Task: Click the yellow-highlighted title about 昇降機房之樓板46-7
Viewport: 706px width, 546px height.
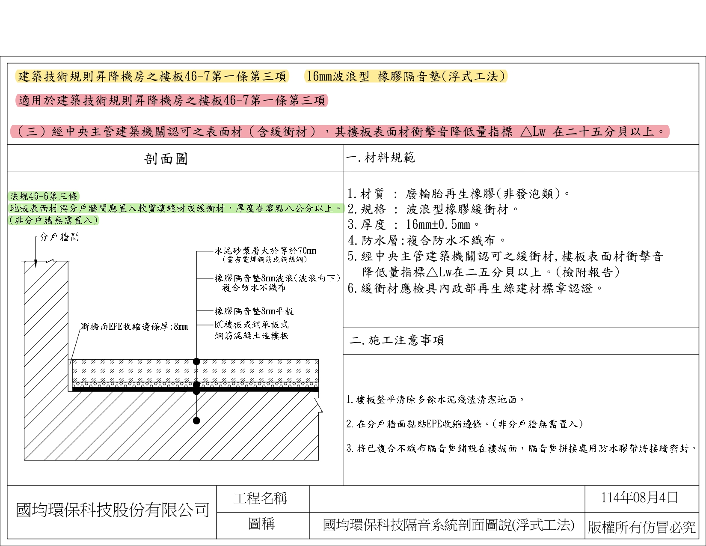Action: click(152, 77)
